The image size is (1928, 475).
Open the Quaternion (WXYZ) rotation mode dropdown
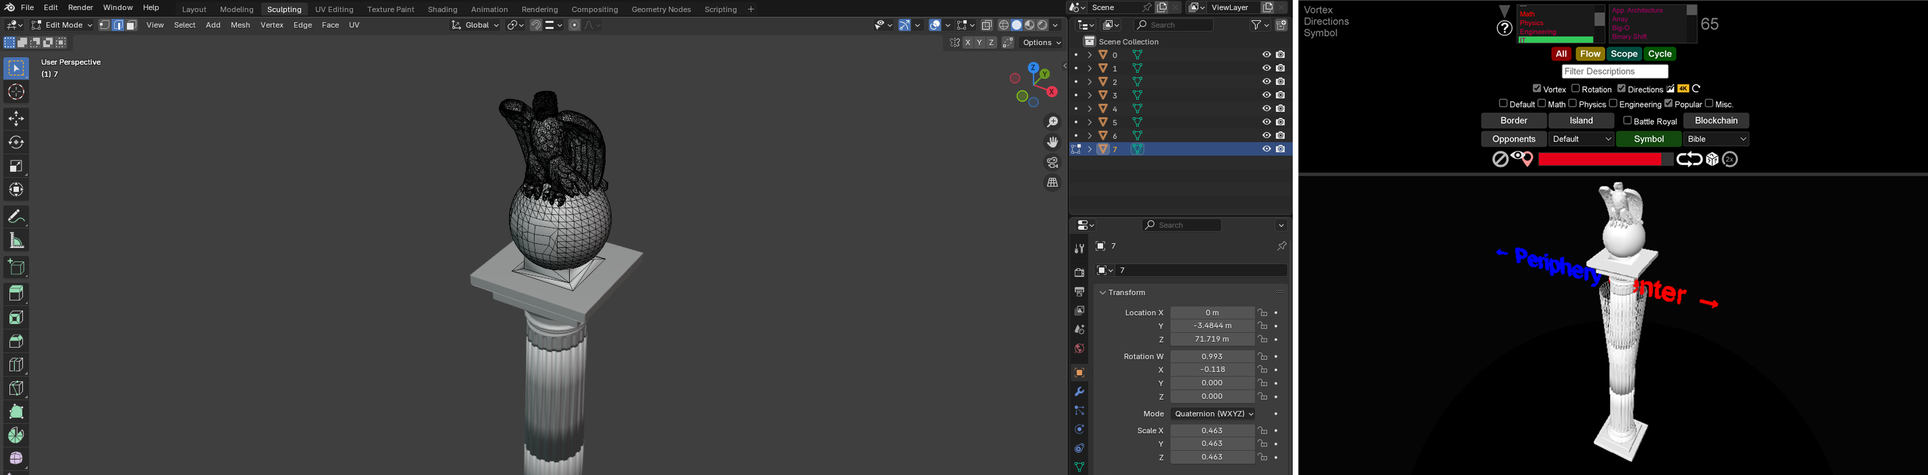coord(1212,414)
